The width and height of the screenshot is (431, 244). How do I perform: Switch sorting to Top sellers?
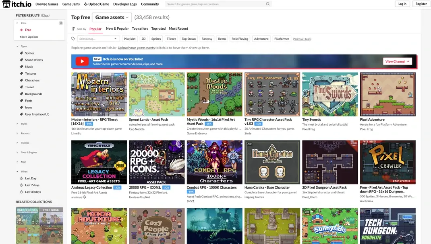click(x=141, y=28)
